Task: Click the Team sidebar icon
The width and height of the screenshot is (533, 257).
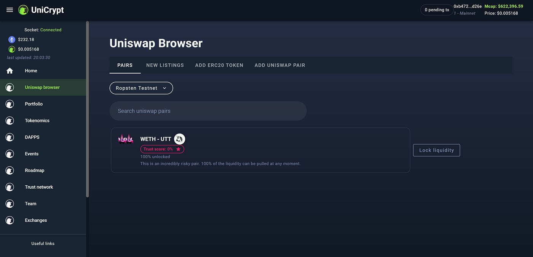Action: [x=10, y=204]
